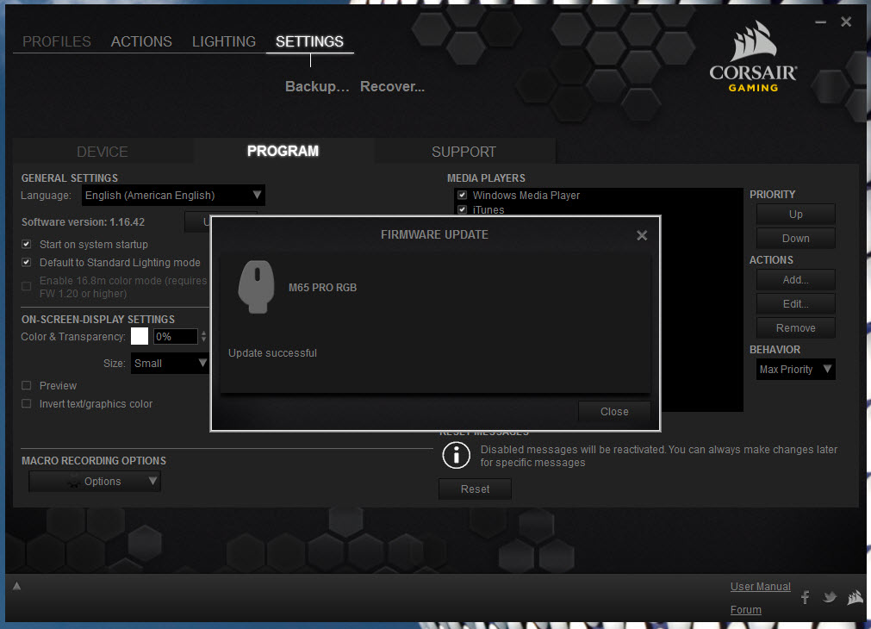Click Software version 1.16.42 text
Viewport: 871px width, 629px height.
83,222
